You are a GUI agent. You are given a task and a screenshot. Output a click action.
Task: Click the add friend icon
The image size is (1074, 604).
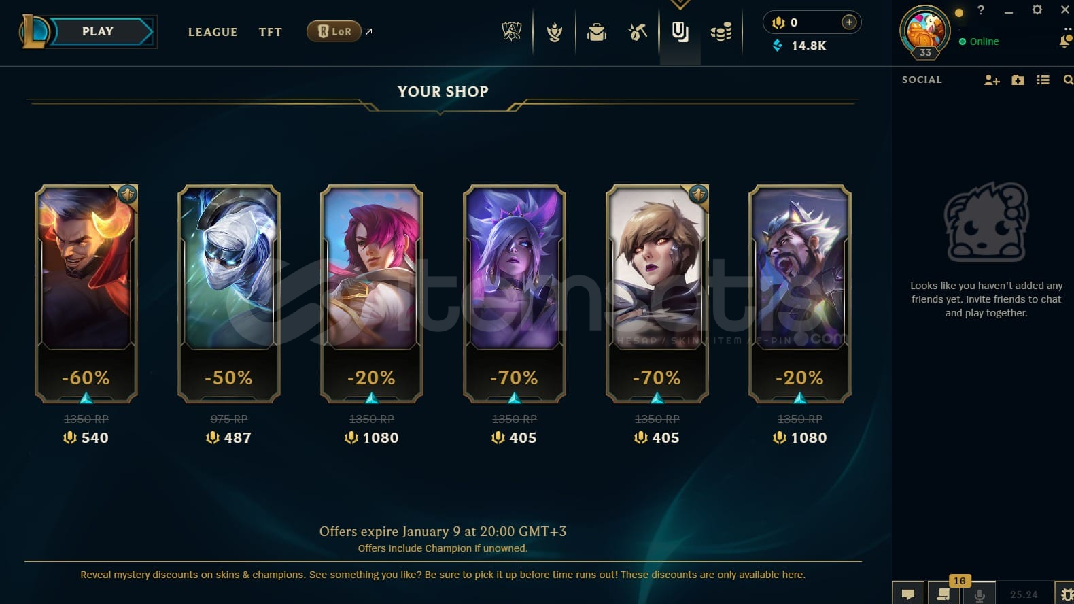tap(992, 80)
